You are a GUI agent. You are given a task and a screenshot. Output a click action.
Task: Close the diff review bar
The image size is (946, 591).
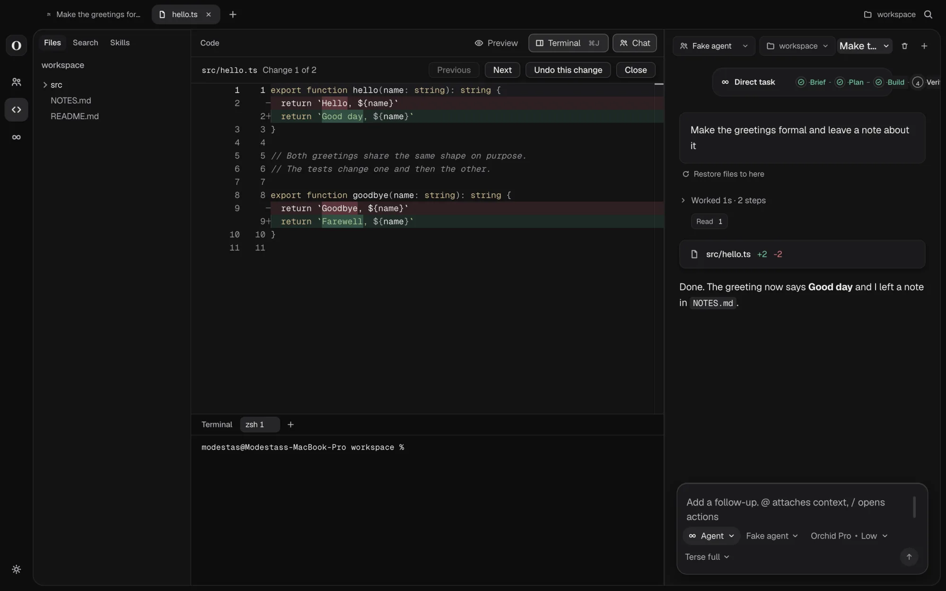tap(635, 70)
